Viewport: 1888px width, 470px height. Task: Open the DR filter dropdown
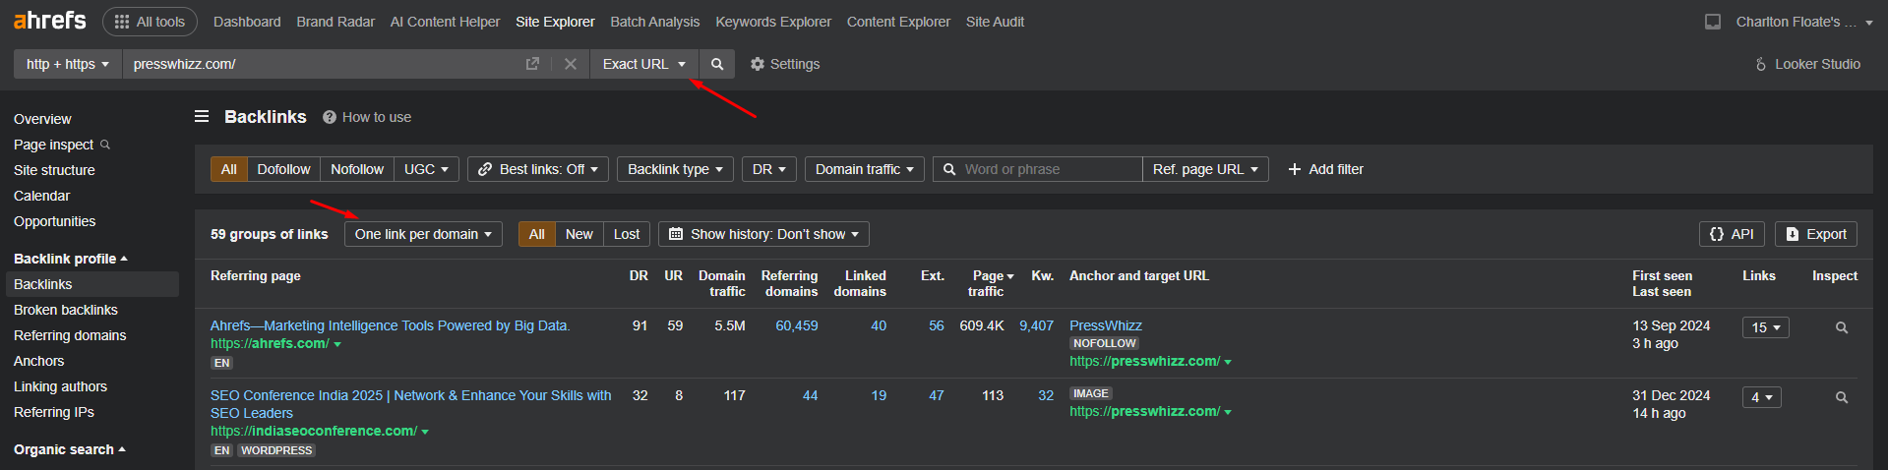pyautogui.click(x=769, y=169)
